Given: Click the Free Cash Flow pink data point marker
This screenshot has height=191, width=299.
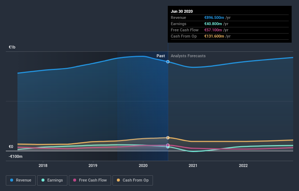Looking at the screenshot, I should 168,145.
